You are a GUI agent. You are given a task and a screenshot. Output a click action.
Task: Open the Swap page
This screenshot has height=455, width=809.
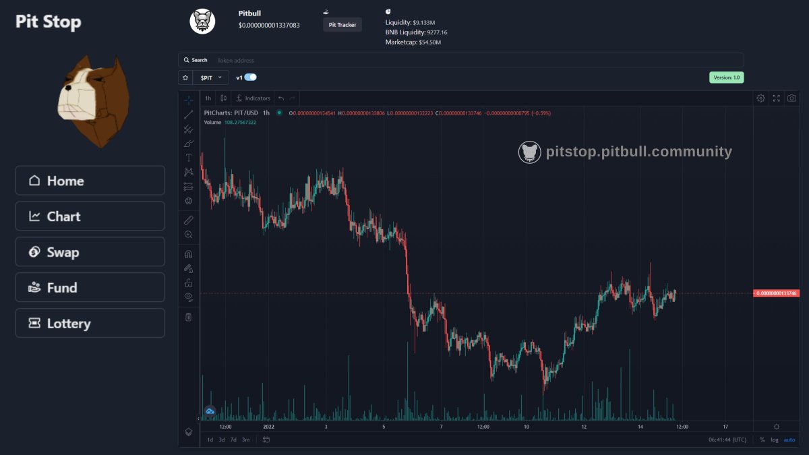pos(90,252)
